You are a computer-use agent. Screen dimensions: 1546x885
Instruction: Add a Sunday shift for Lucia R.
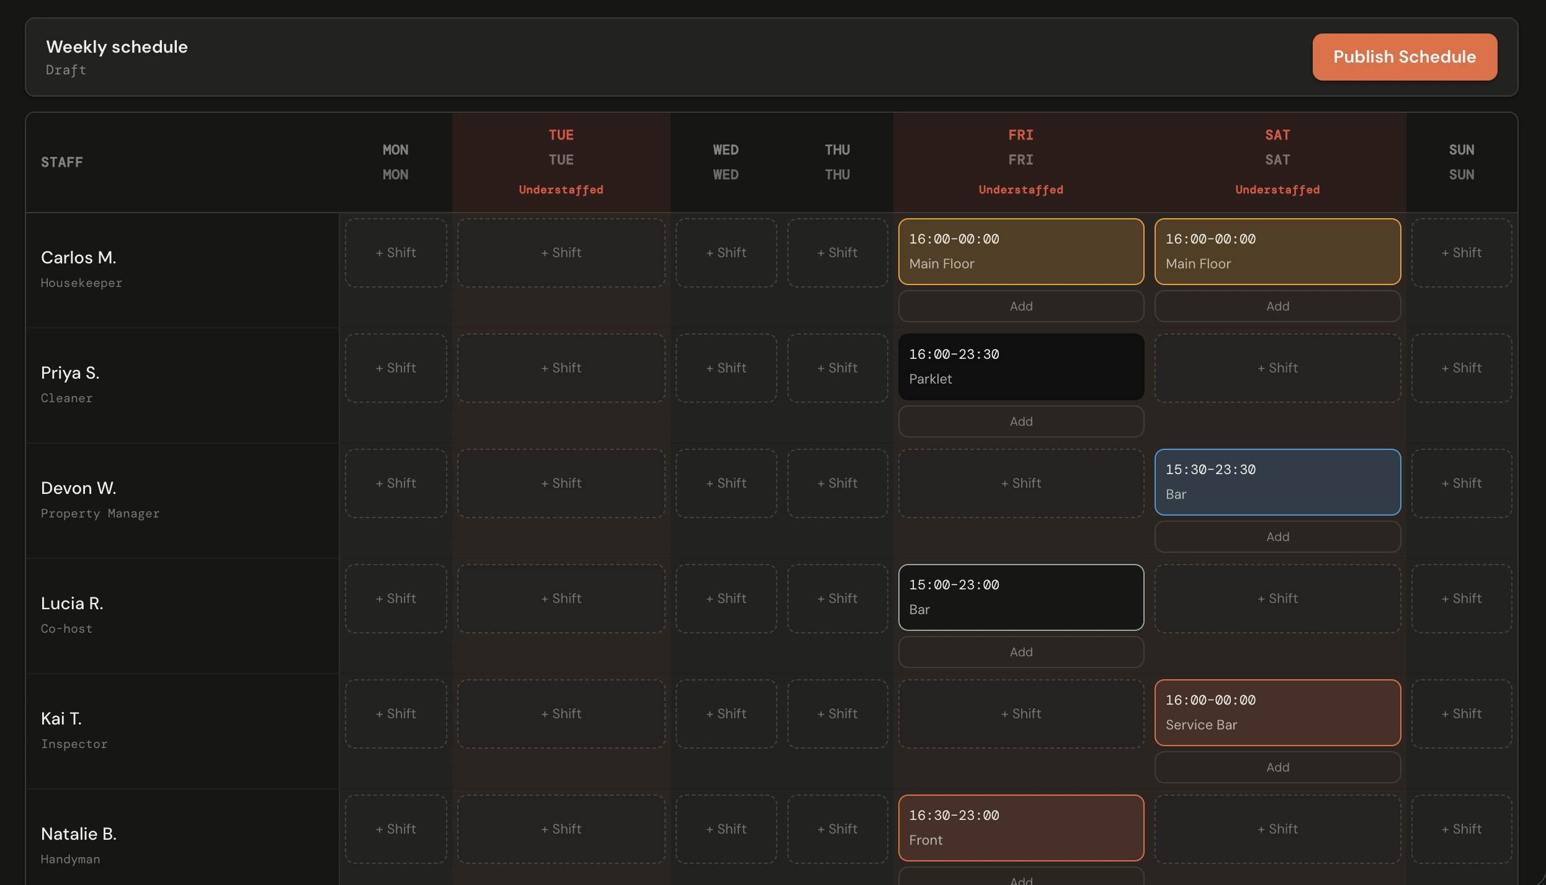pos(1462,597)
